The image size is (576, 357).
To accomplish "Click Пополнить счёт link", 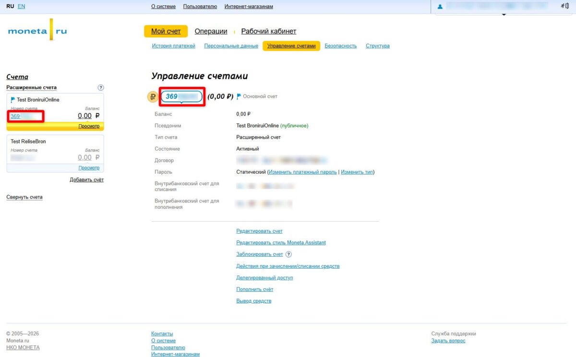I will coord(254,289).
